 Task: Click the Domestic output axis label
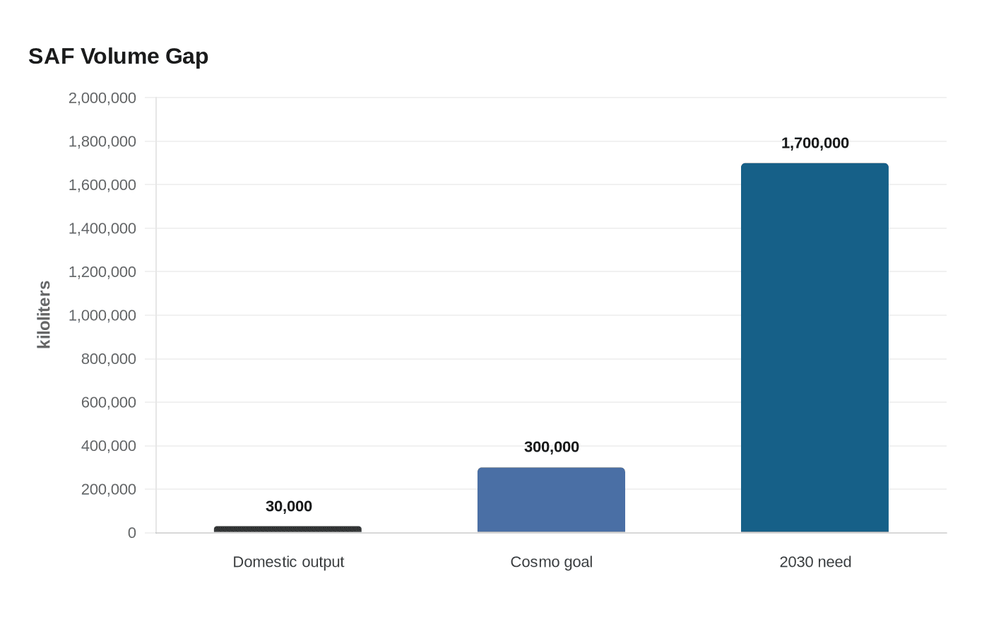tap(288, 562)
